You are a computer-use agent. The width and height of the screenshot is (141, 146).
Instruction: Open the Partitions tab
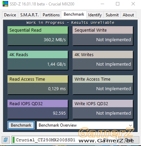point(51,15)
